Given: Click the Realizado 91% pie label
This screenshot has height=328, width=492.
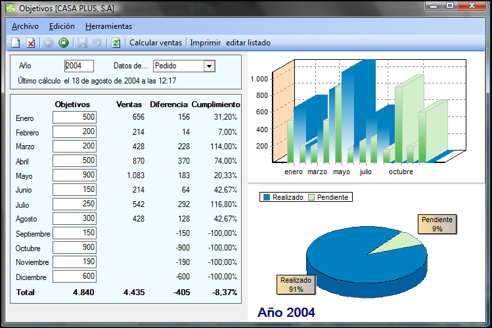Looking at the screenshot, I should point(296,285).
